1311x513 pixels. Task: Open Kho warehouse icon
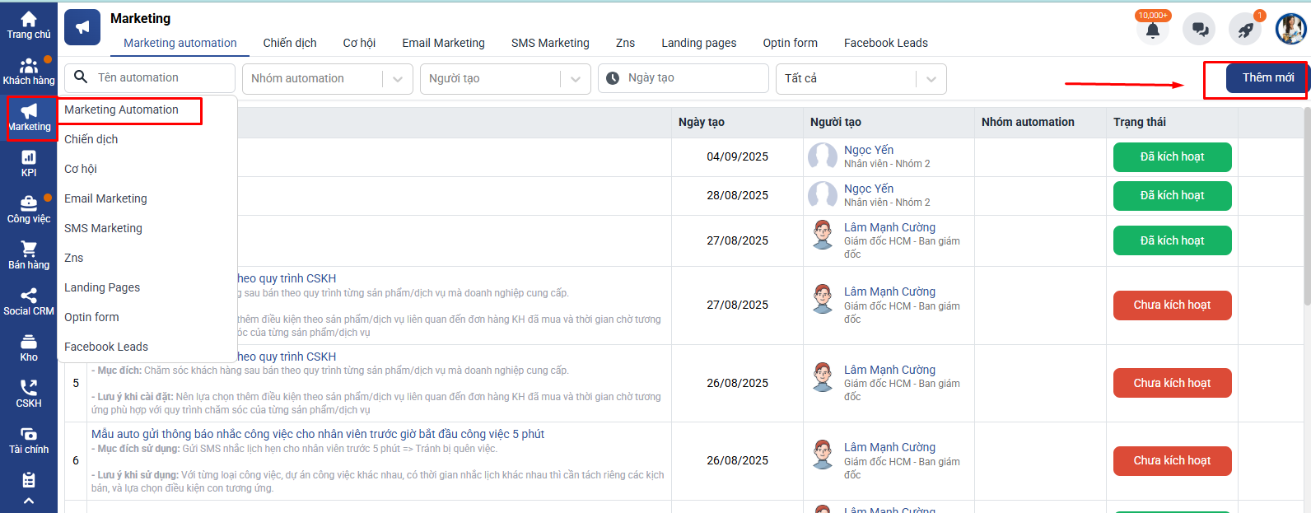pyautogui.click(x=29, y=343)
